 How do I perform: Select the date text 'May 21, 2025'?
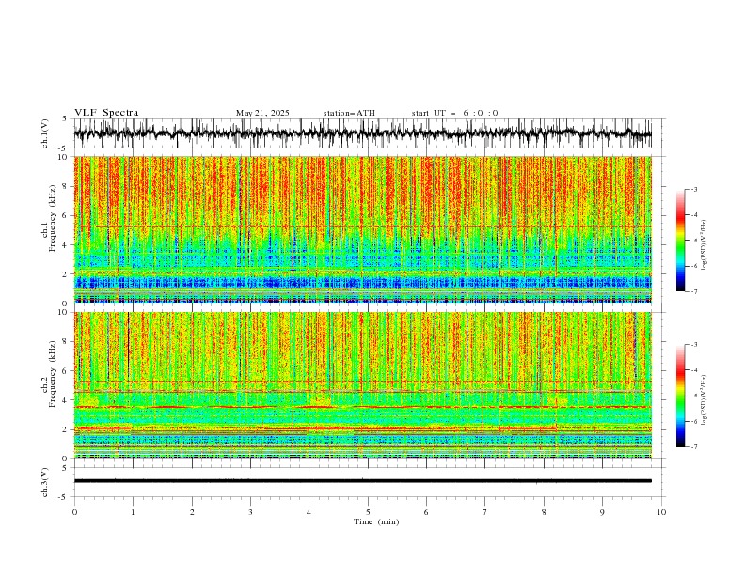[x=262, y=113]
